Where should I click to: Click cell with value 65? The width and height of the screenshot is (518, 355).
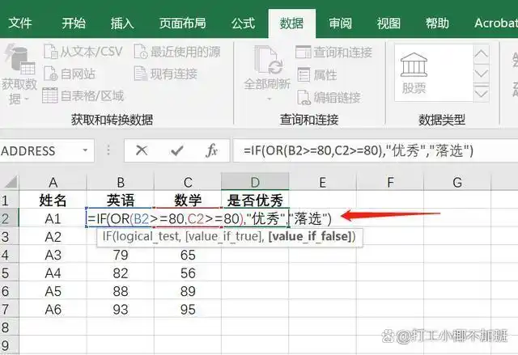[188, 255]
